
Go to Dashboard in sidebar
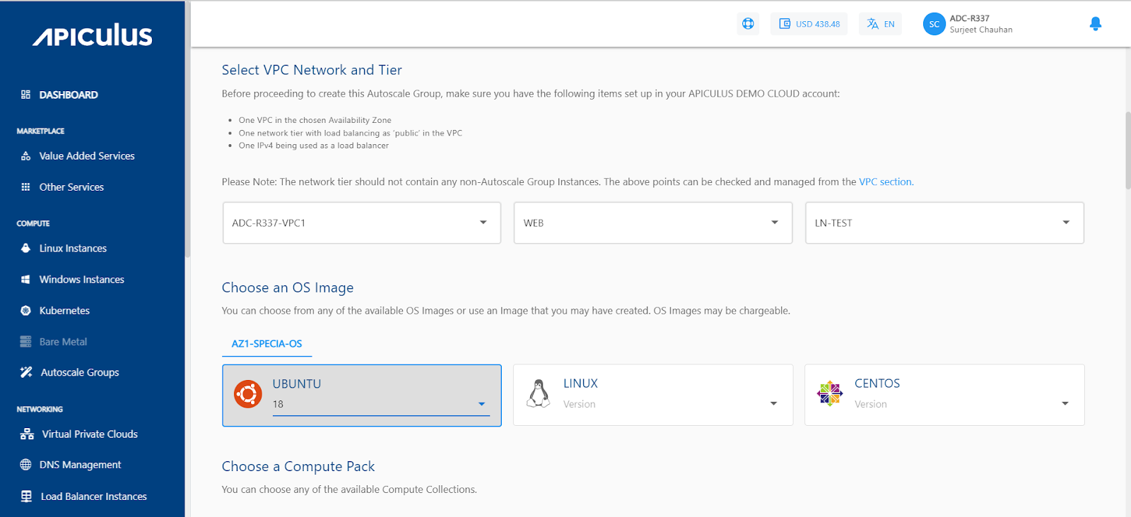(69, 95)
